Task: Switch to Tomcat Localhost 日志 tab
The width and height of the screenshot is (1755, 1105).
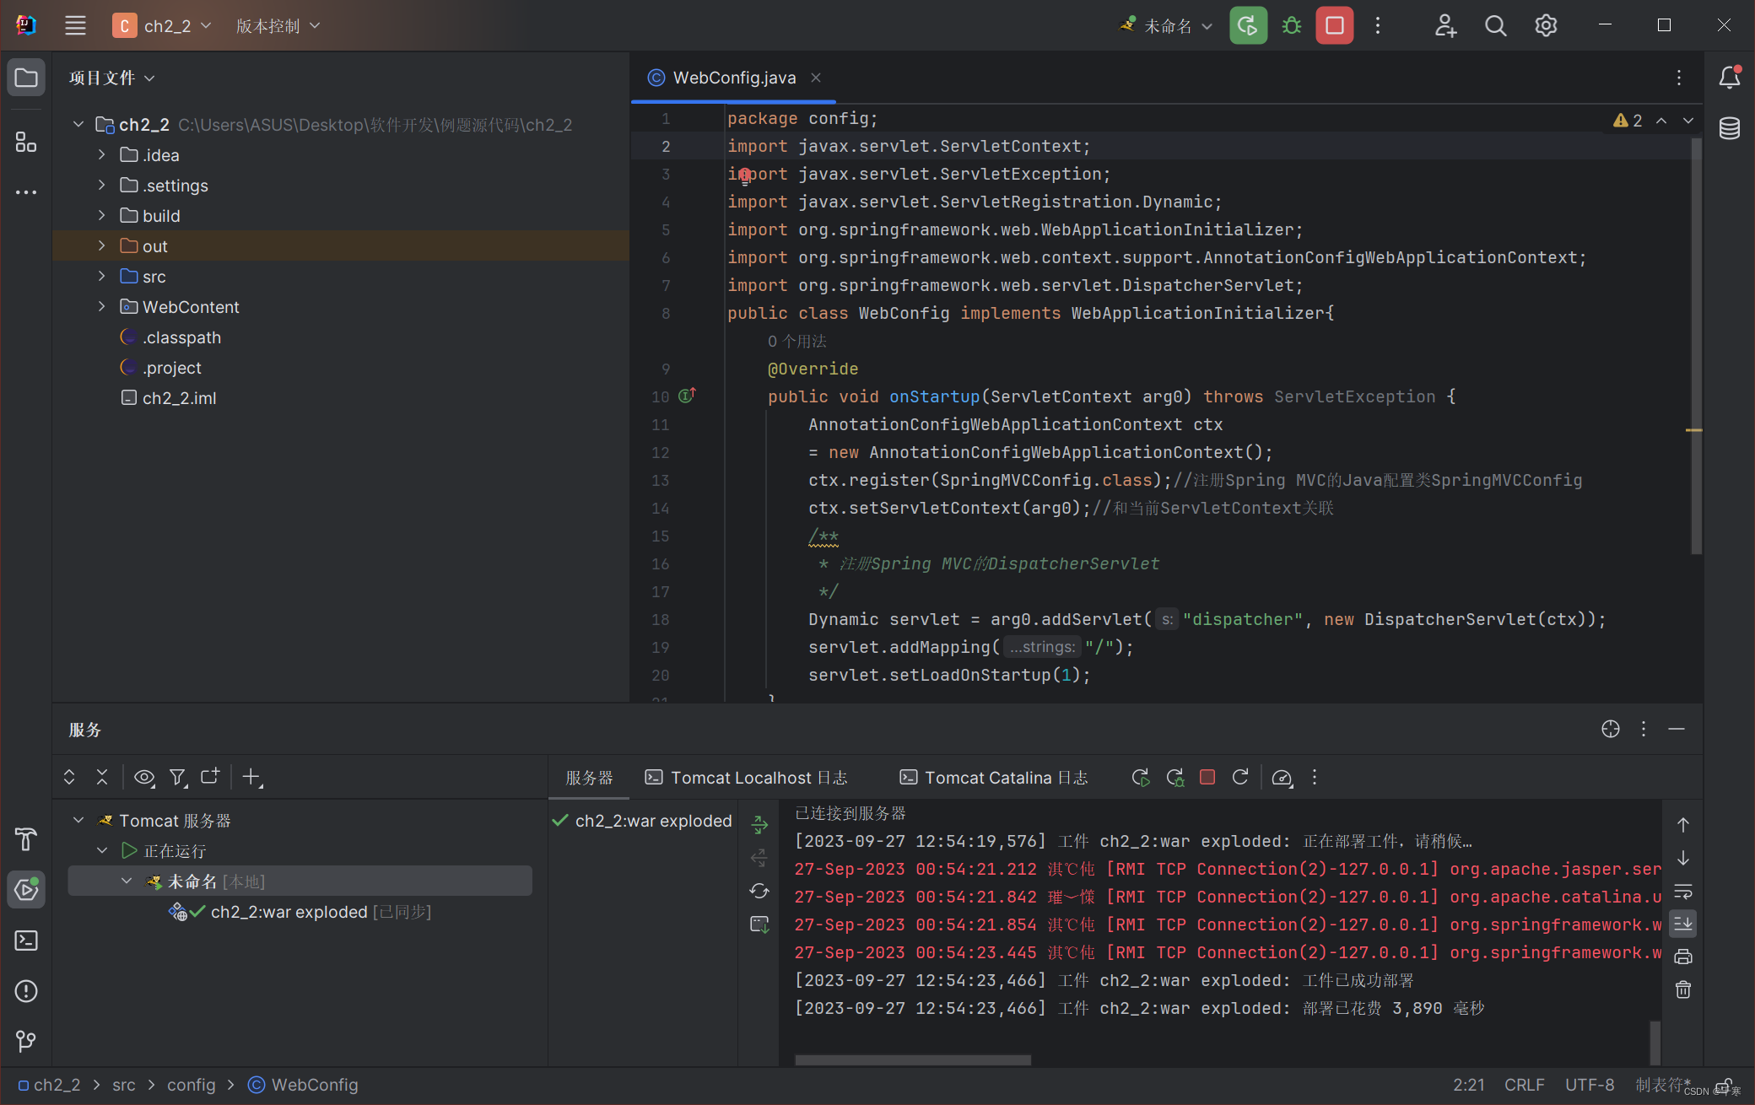Action: [746, 778]
